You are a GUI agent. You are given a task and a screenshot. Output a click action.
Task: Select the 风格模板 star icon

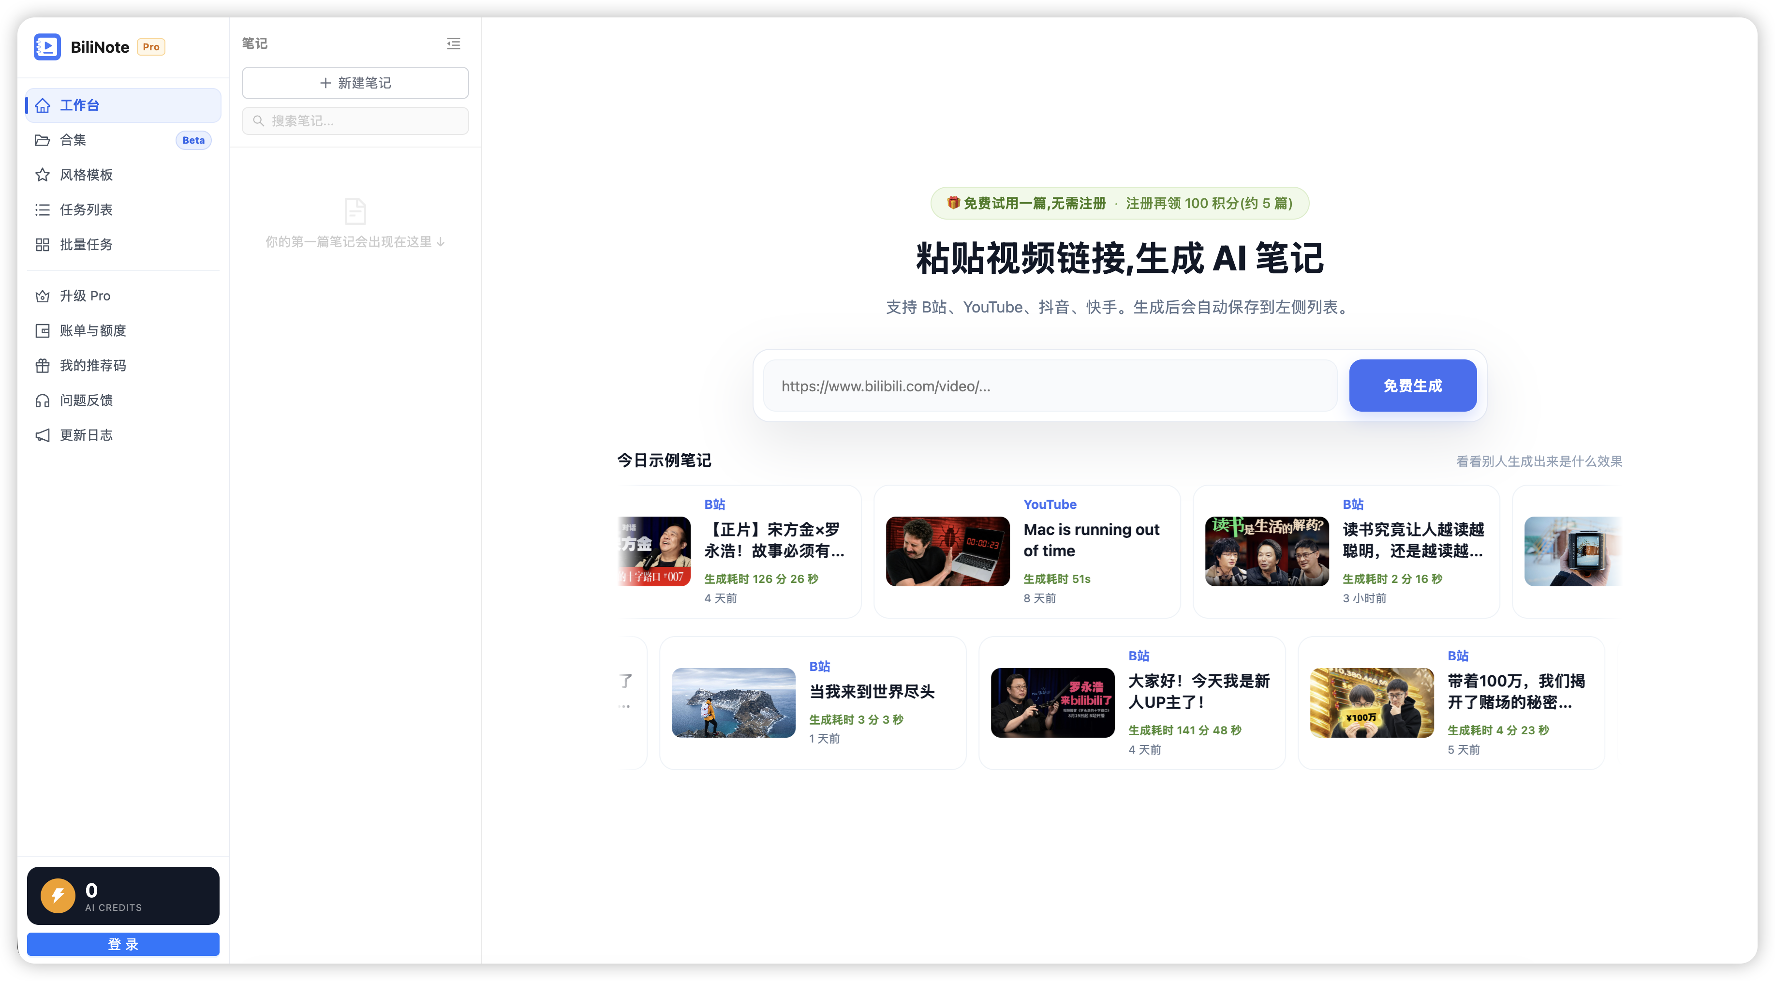click(43, 175)
